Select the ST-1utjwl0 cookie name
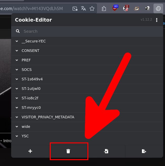The image size is (165, 166). (31, 89)
